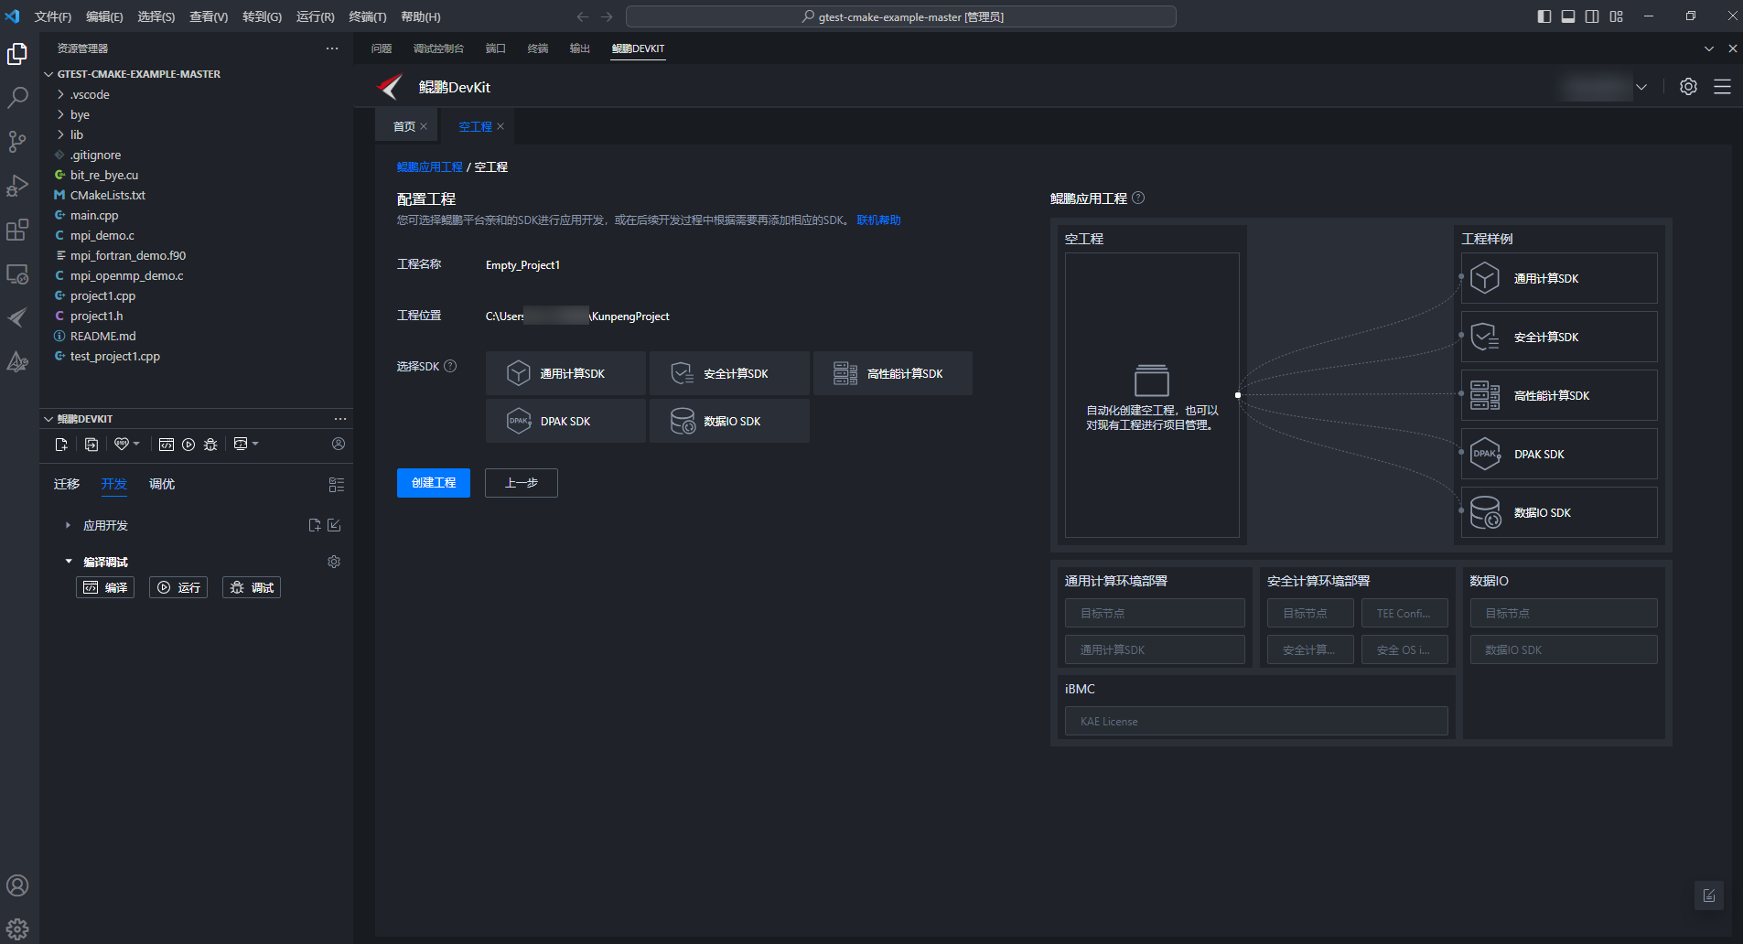Viewport: 1743px width, 944px height.
Task: Switch to the 首页 tab
Action: [x=404, y=126]
